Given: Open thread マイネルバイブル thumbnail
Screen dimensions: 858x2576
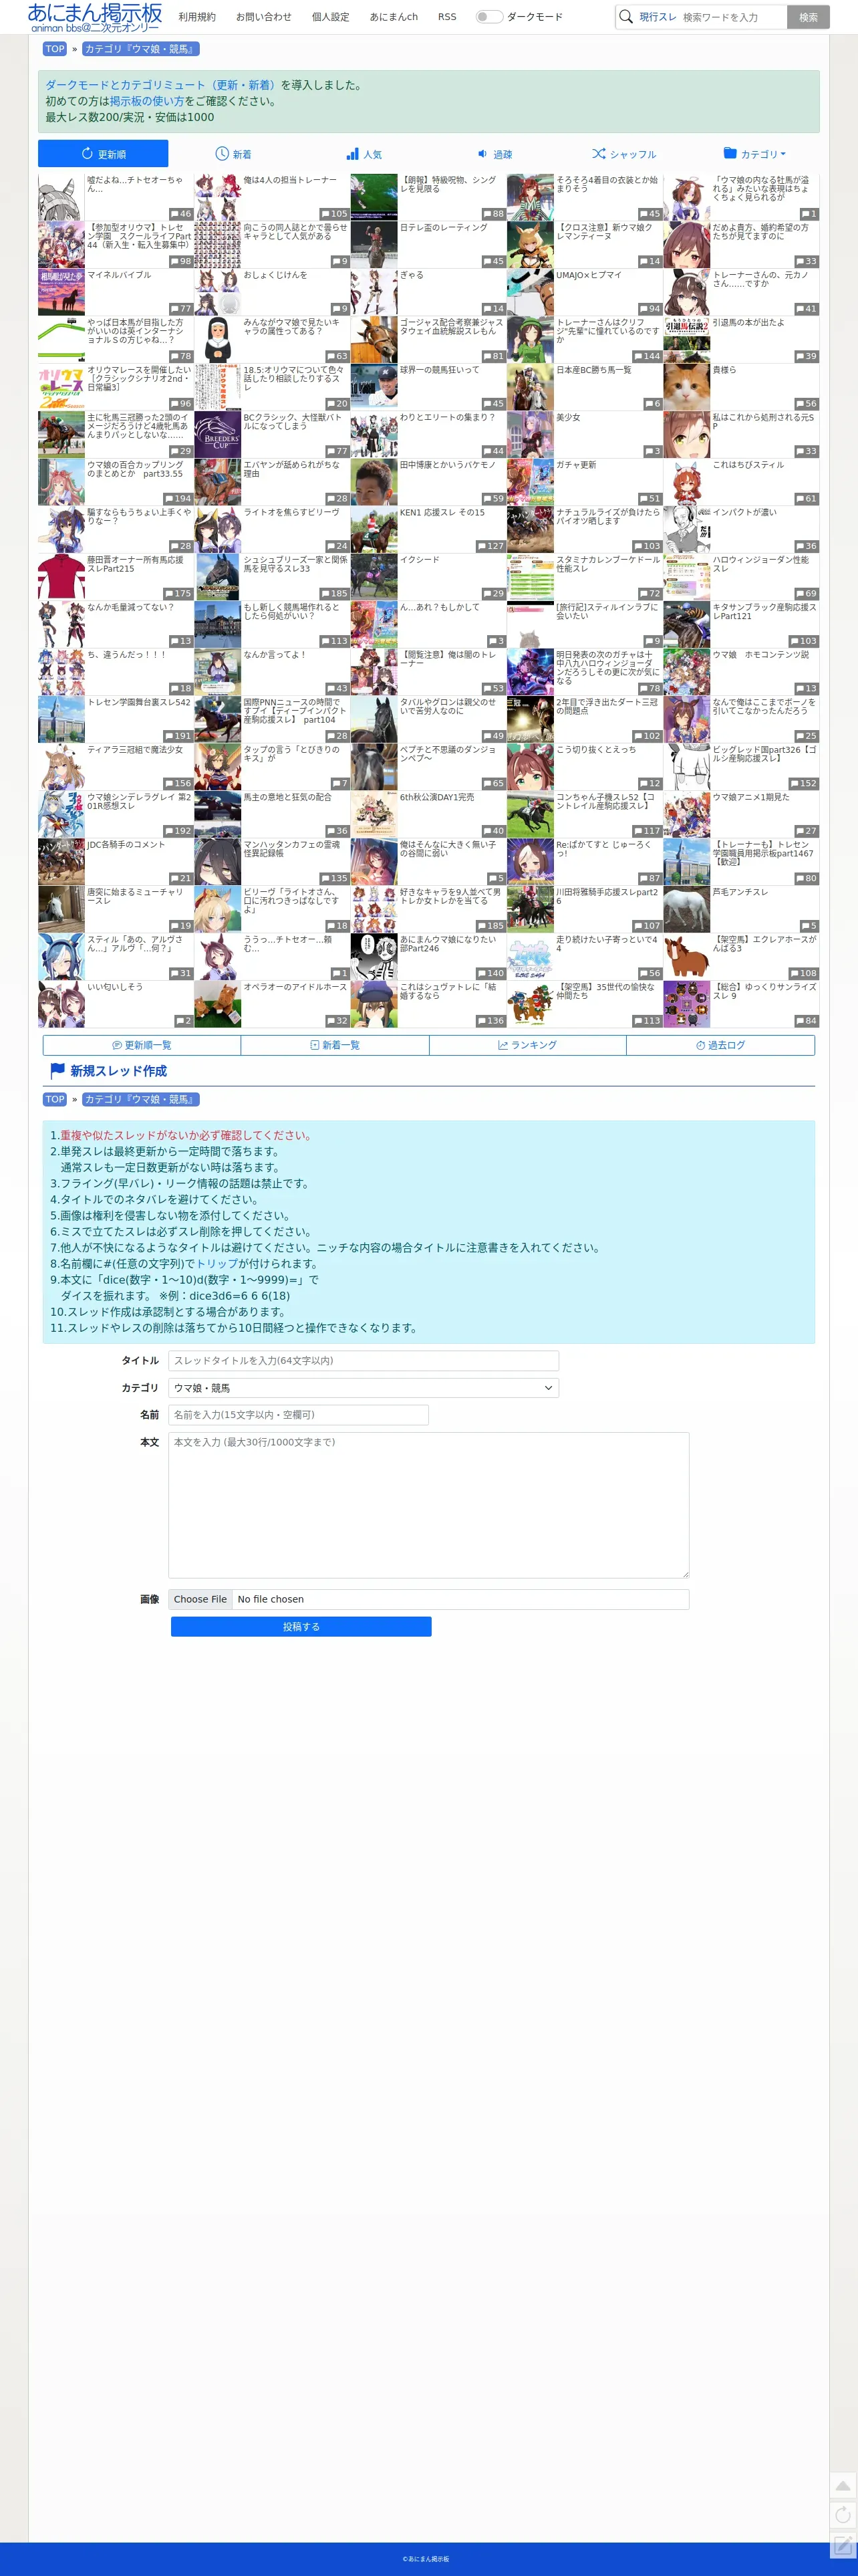Looking at the screenshot, I should [x=61, y=292].
